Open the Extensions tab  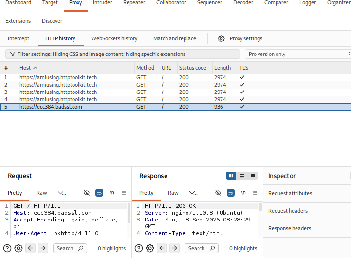pyautogui.click(x=18, y=21)
